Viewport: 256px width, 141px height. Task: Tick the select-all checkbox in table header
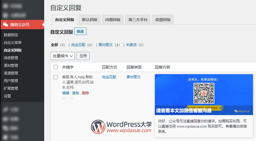pyautogui.click(x=56, y=67)
